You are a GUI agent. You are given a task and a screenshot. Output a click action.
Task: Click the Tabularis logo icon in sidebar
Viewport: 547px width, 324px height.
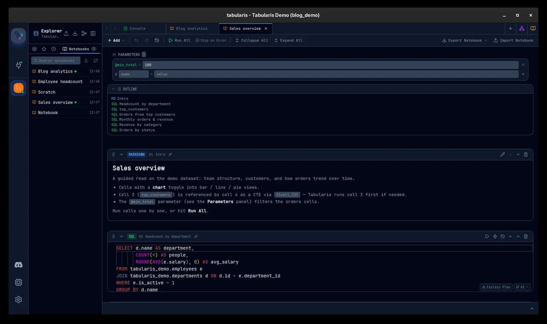(18, 35)
